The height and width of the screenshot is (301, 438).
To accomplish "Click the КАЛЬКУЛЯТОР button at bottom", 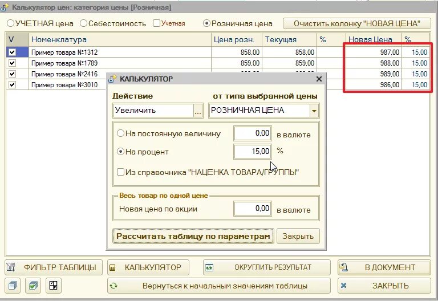I will [148, 267].
